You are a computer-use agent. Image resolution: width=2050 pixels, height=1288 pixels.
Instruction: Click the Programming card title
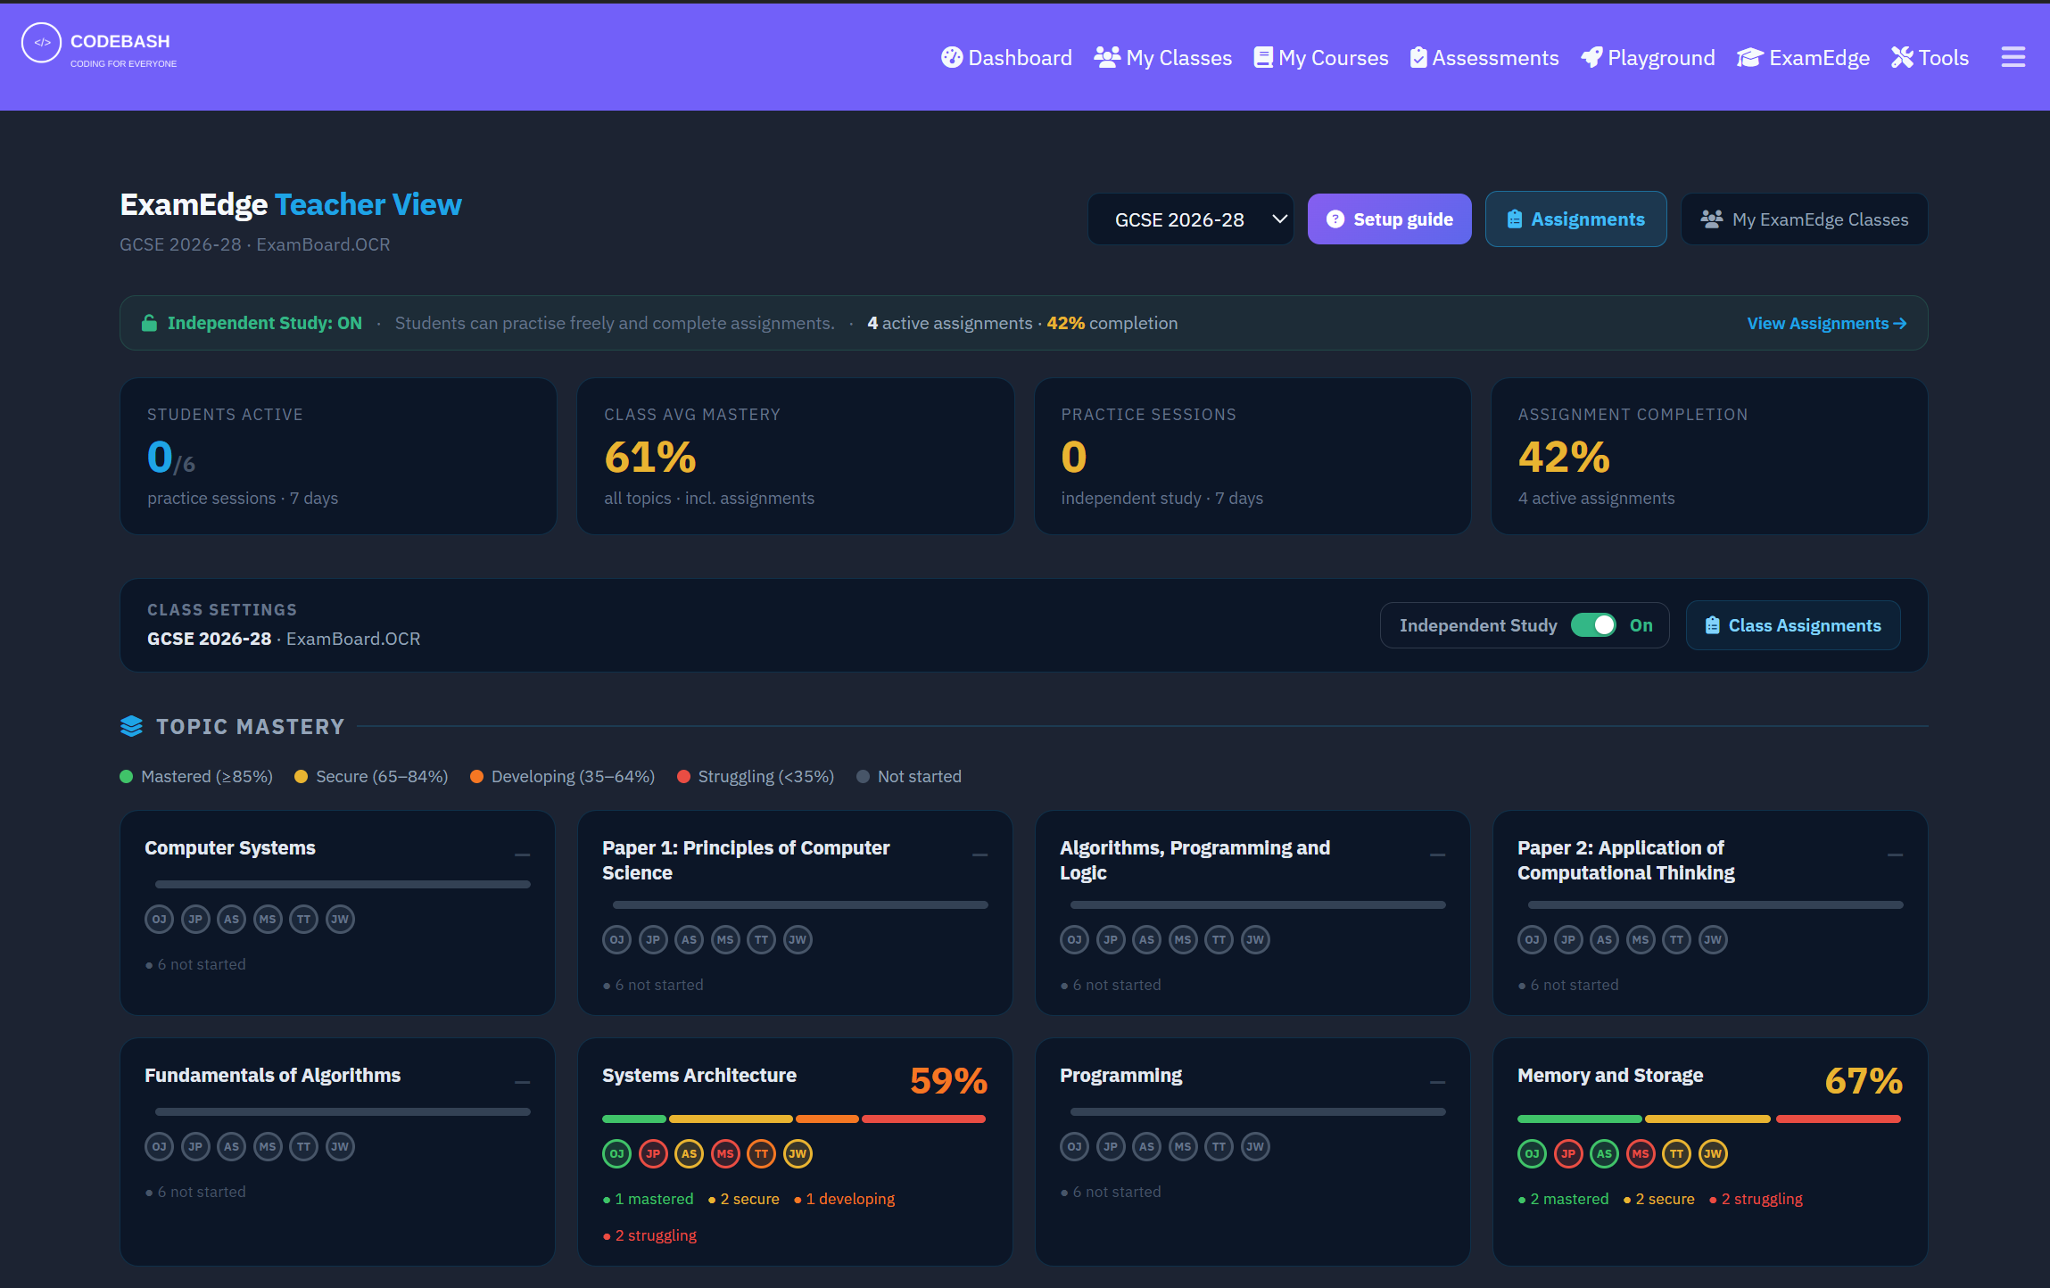(x=1120, y=1075)
